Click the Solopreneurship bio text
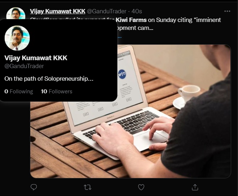Image resolution: width=238 pixels, height=196 pixels. point(49,79)
